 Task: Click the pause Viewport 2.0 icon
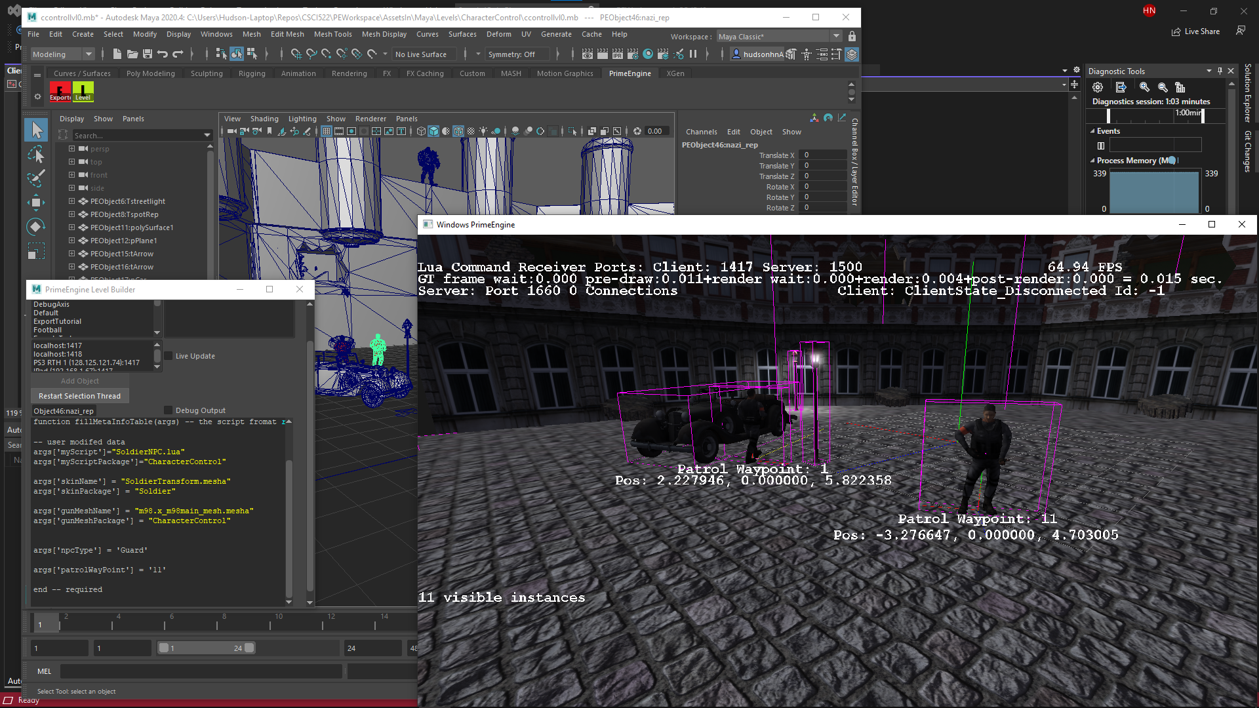coord(693,54)
